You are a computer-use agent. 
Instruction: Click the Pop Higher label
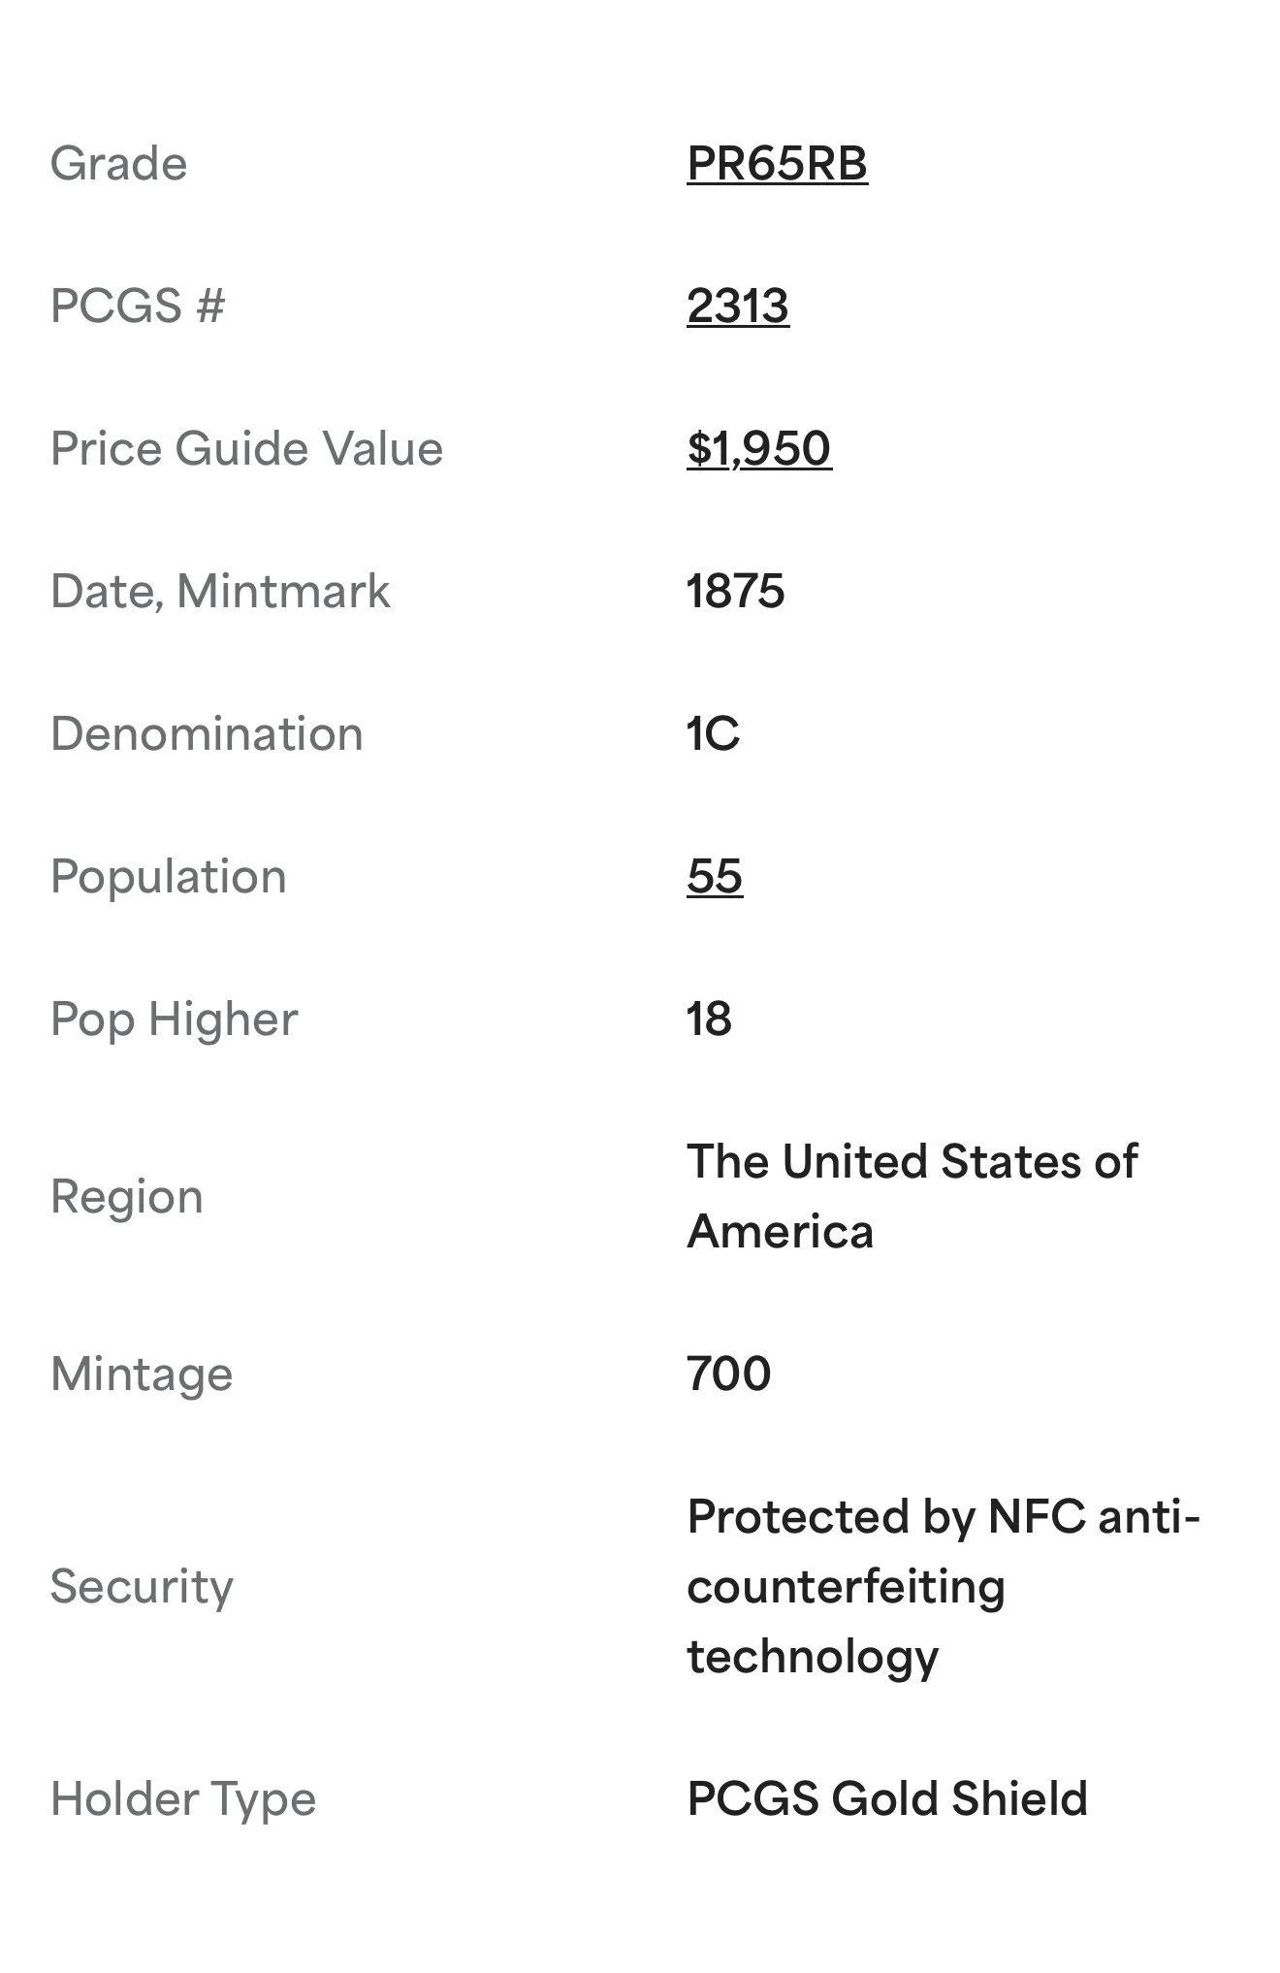174,1019
